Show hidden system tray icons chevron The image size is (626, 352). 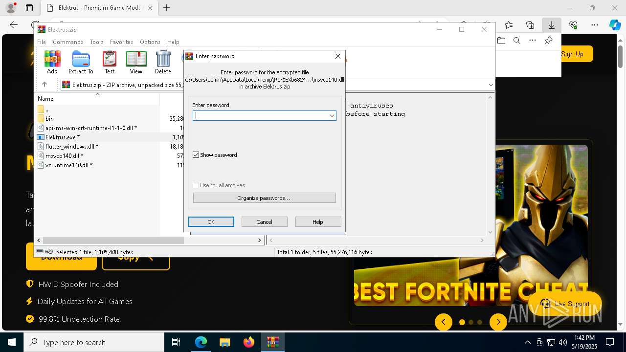(527, 342)
